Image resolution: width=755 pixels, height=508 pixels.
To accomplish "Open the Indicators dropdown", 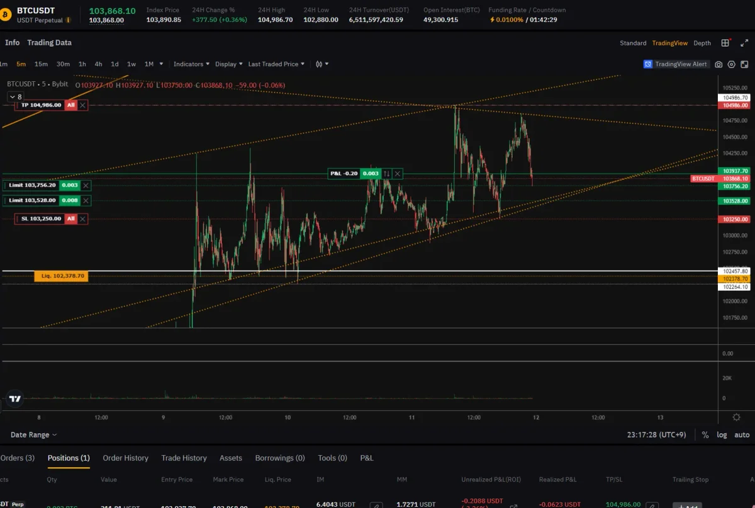I will [191, 64].
